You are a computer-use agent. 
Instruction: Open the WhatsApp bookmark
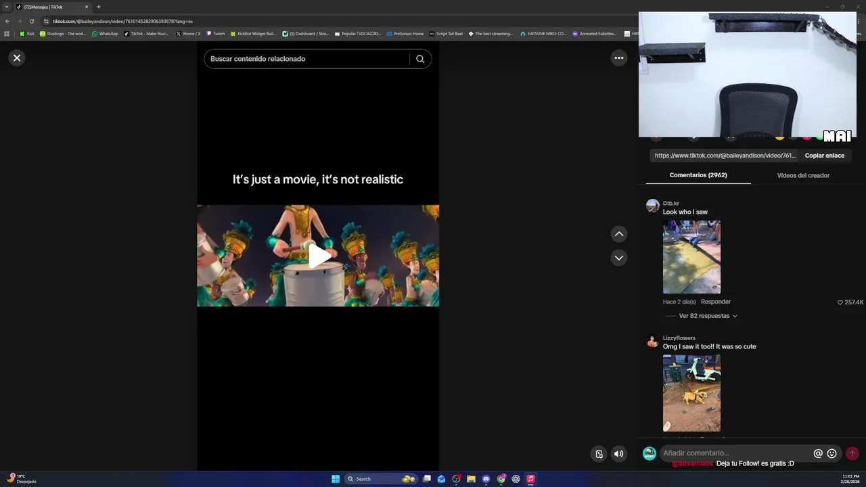[105, 33]
